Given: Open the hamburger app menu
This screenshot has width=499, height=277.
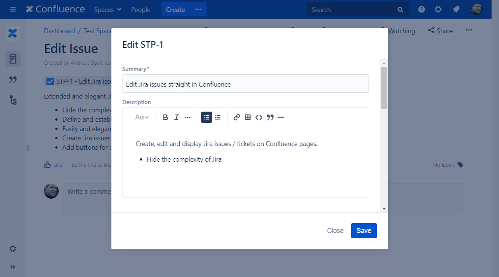Looking at the screenshot, I should point(13,9).
